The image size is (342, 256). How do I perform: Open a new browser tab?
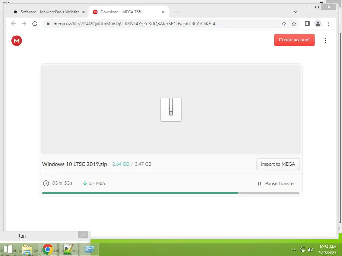pyautogui.click(x=176, y=12)
